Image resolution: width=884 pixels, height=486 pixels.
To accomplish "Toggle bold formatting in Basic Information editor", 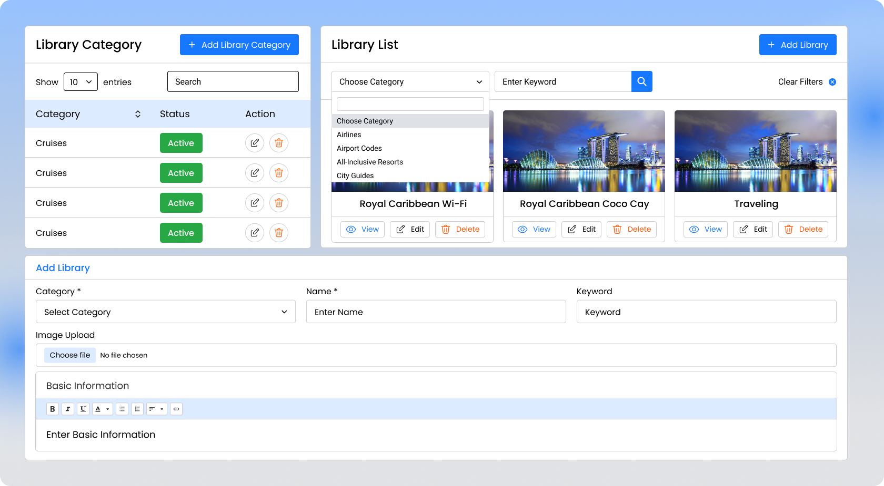I will pyautogui.click(x=53, y=409).
